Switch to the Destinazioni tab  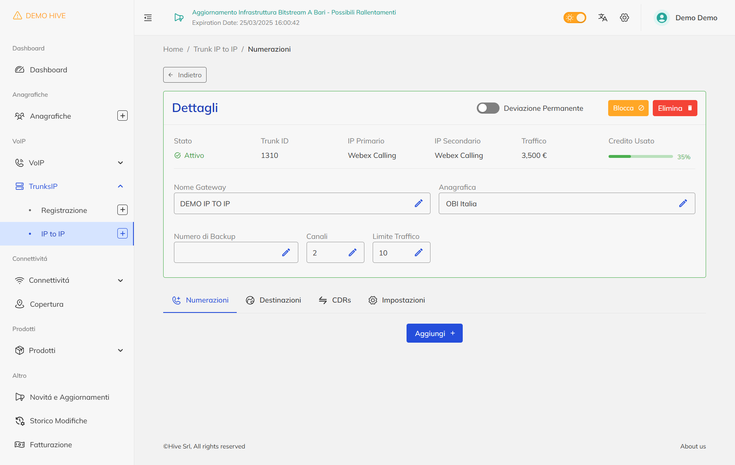click(274, 300)
